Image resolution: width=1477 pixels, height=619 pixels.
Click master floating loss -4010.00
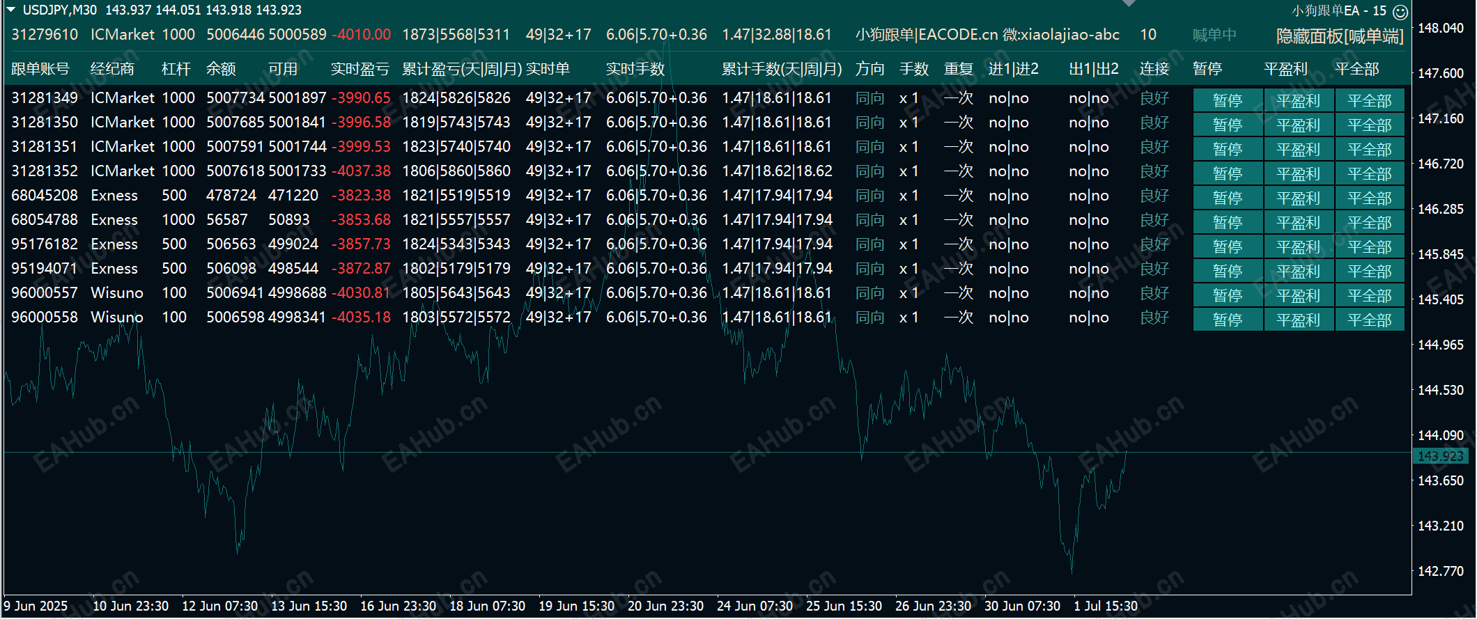point(361,35)
